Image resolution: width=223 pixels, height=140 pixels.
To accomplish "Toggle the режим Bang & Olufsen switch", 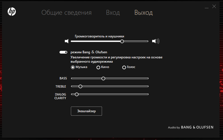I will point(63,52).
